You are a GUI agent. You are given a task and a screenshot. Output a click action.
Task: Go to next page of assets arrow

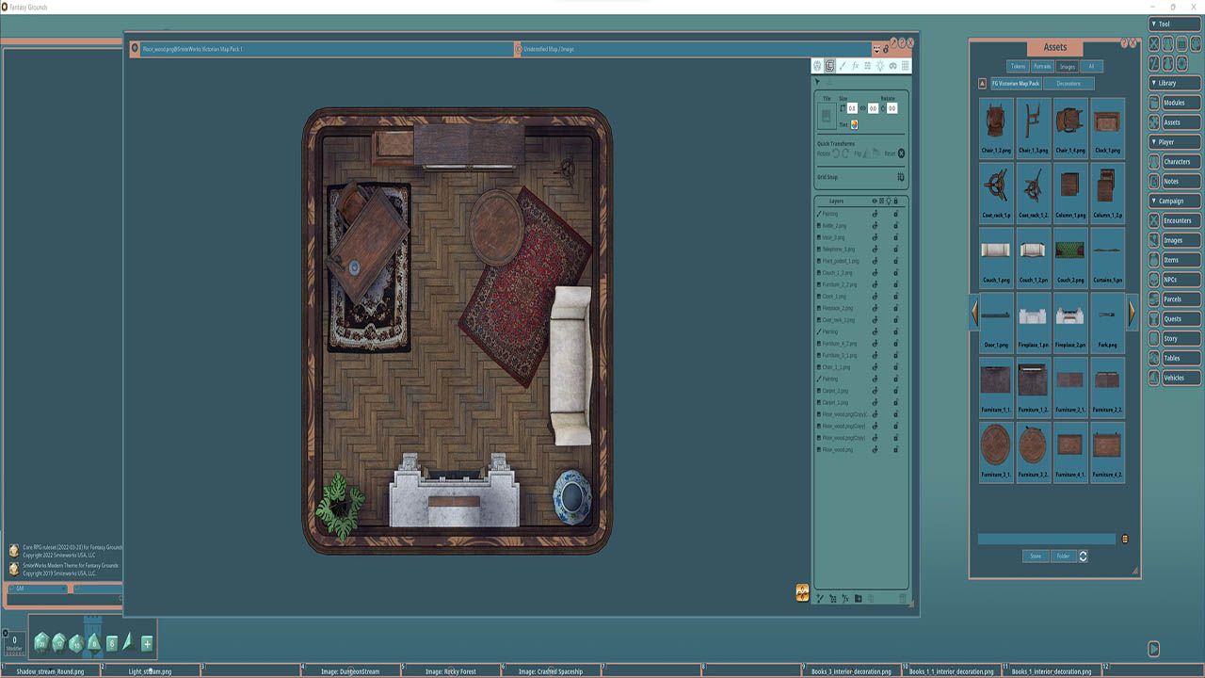pyautogui.click(x=1133, y=313)
